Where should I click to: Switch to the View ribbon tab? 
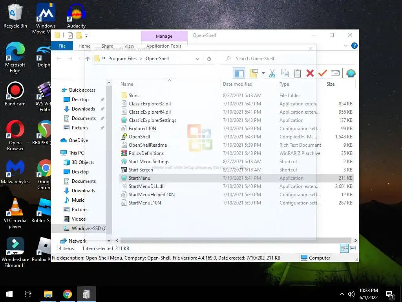(x=129, y=46)
